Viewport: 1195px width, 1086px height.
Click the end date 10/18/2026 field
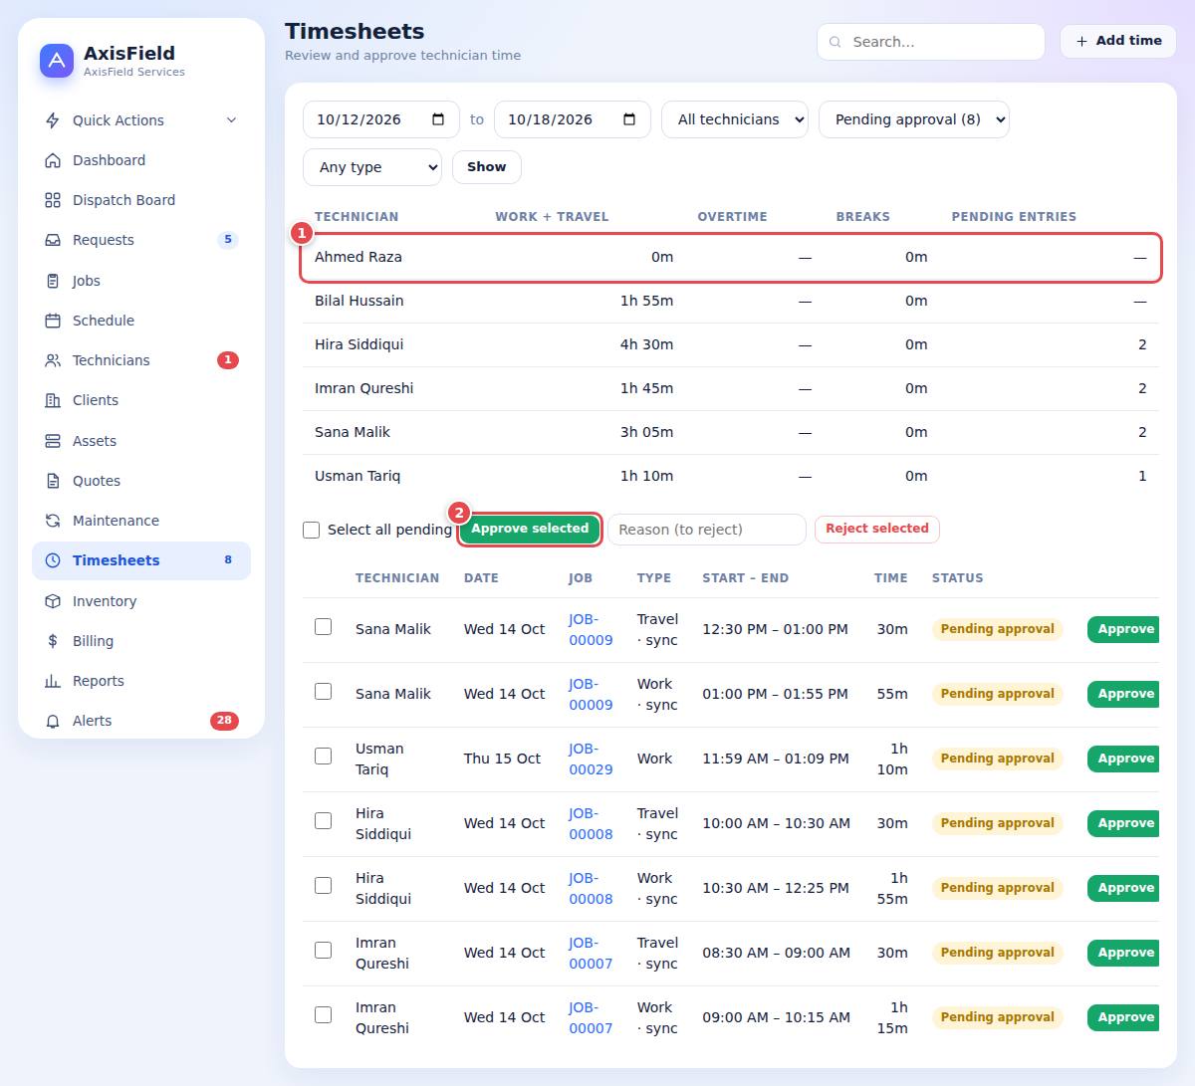pos(573,119)
